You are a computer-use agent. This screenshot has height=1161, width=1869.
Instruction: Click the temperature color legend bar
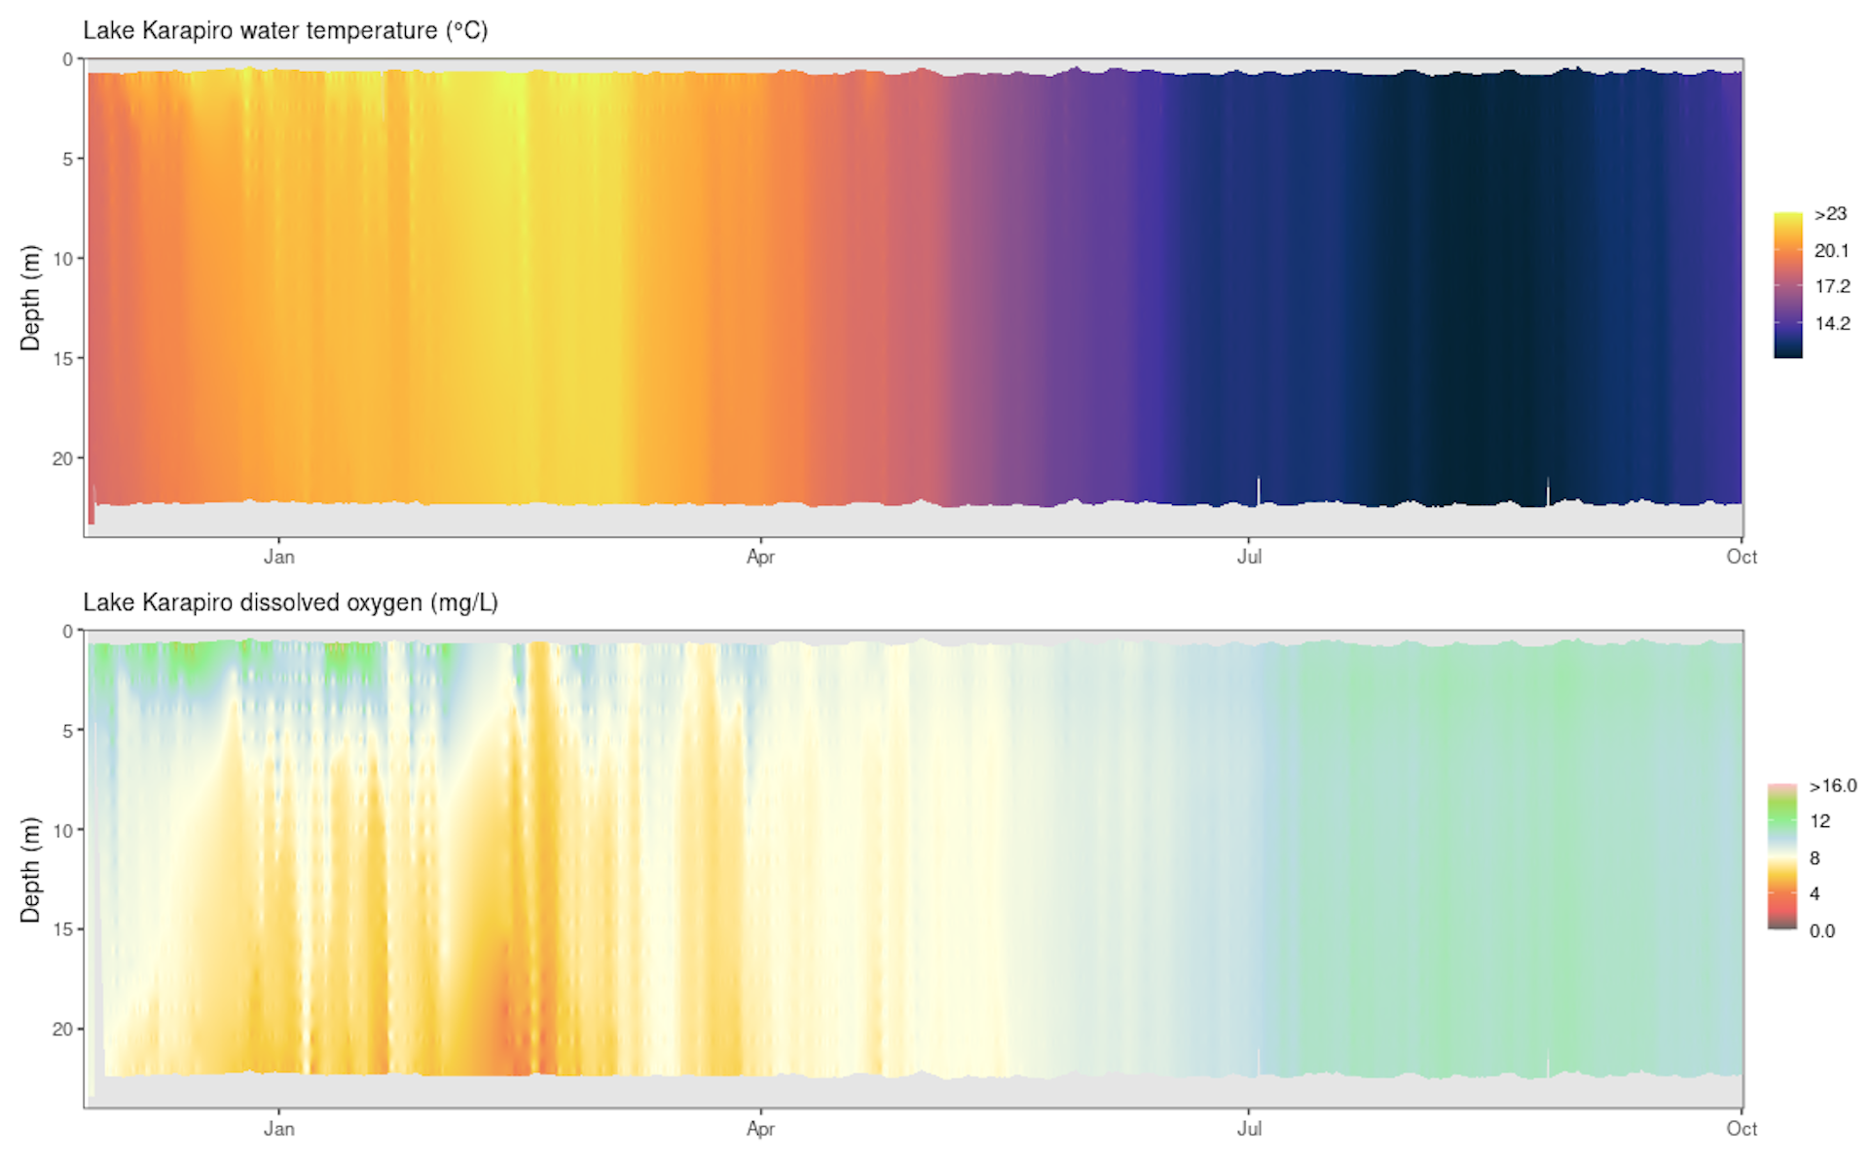pyautogui.click(x=1787, y=285)
